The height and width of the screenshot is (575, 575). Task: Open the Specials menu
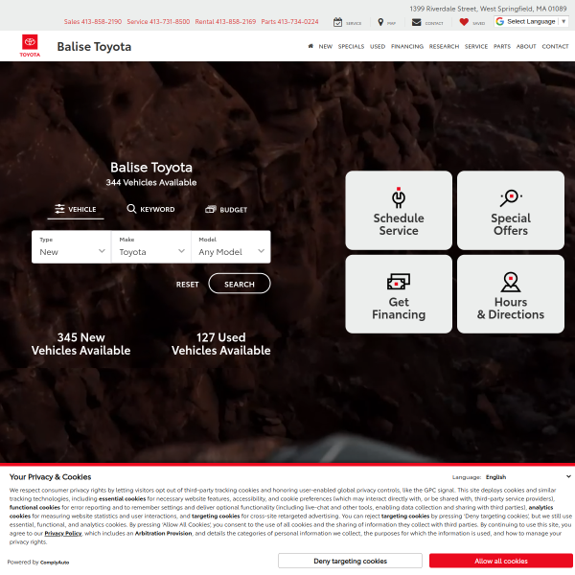(x=351, y=47)
